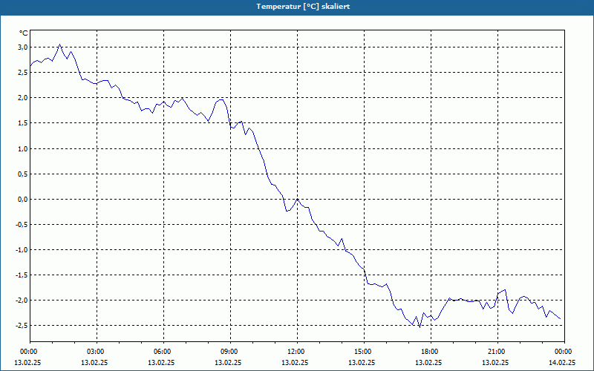594x371 pixels.
Task: Click the 21:00 time label
Action: [x=497, y=352]
